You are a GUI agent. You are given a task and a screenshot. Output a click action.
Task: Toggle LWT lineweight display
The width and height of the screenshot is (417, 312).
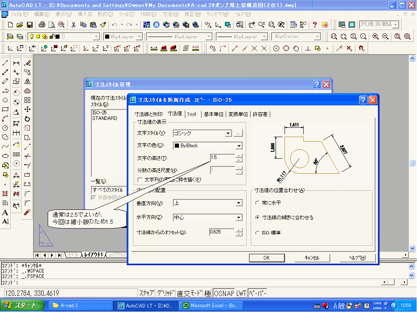pyautogui.click(x=241, y=293)
